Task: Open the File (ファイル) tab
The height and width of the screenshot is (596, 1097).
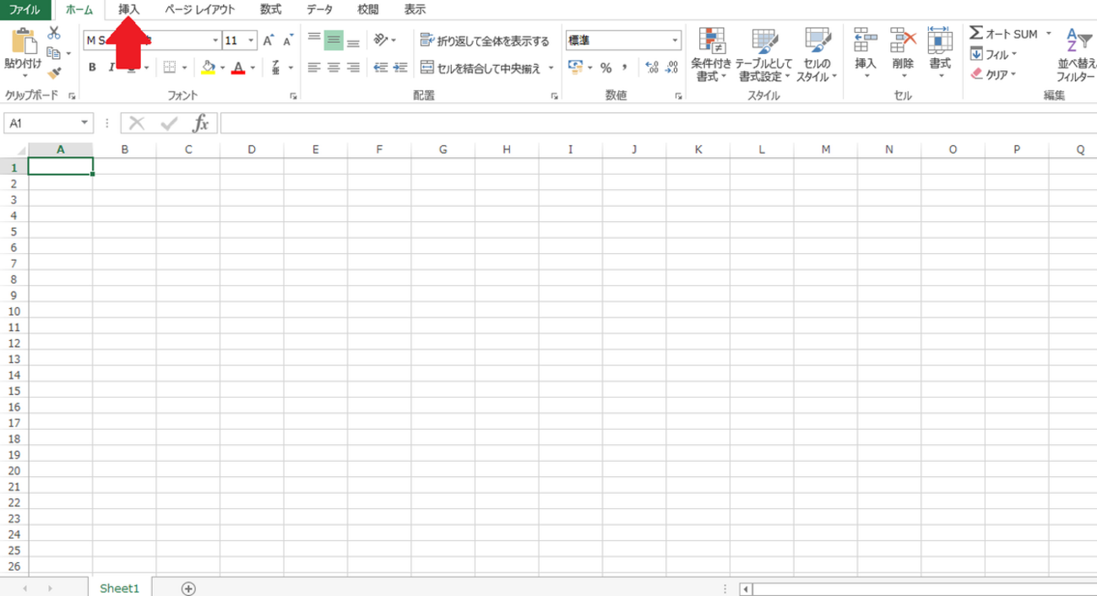Action: [x=25, y=9]
